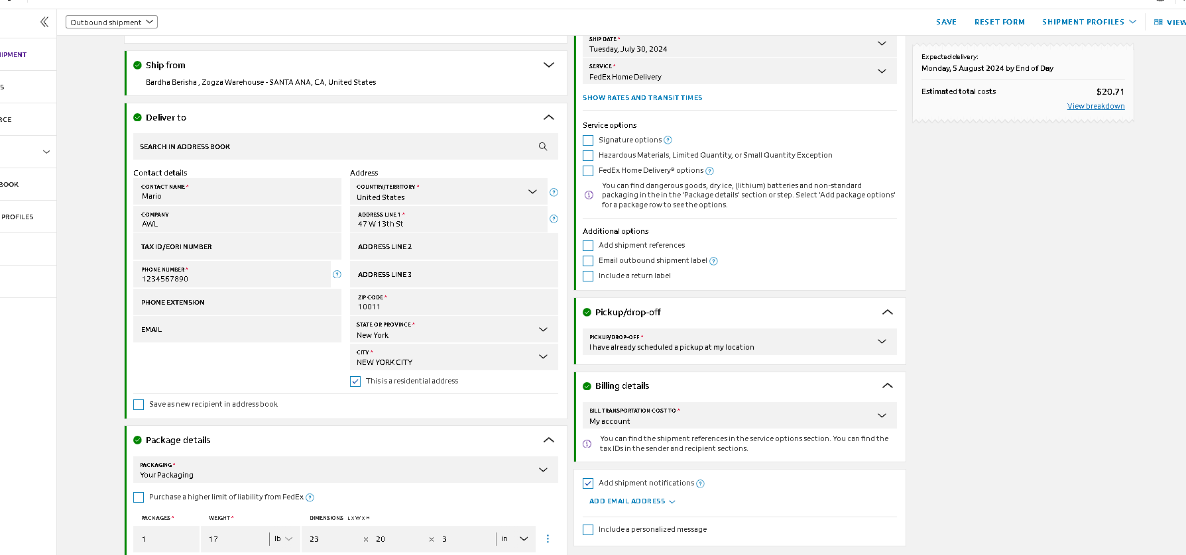
Task: Open the Outbound shipment dropdown
Action: [x=111, y=22]
